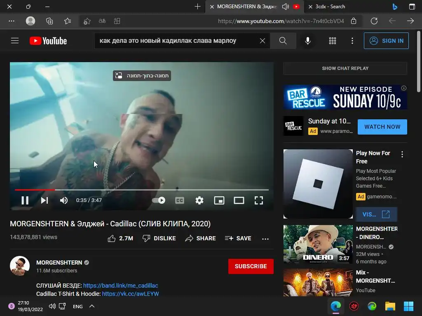
Task: Open options menu for Roblox ad
Action: click(402, 154)
